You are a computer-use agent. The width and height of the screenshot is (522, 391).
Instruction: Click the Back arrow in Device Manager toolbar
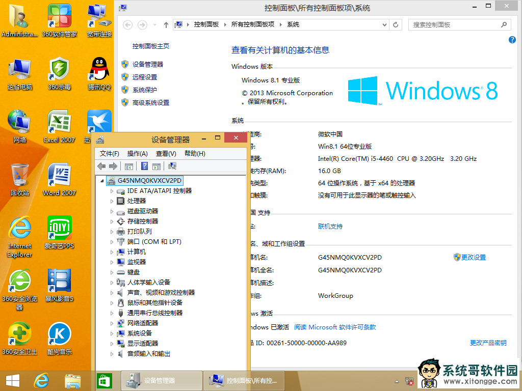tap(101, 166)
